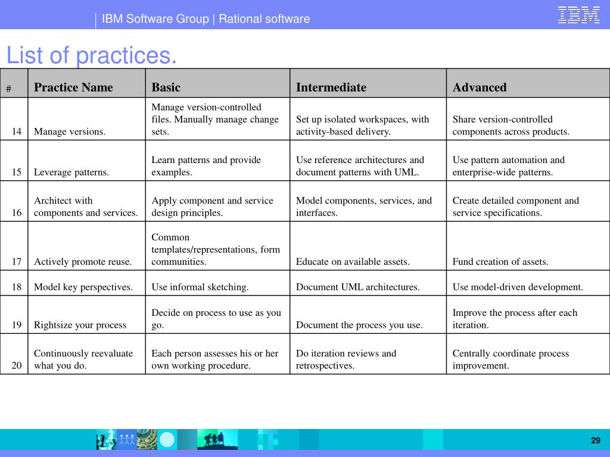610x457 pixels.
Task: Click row number 18
Action: 16,287
